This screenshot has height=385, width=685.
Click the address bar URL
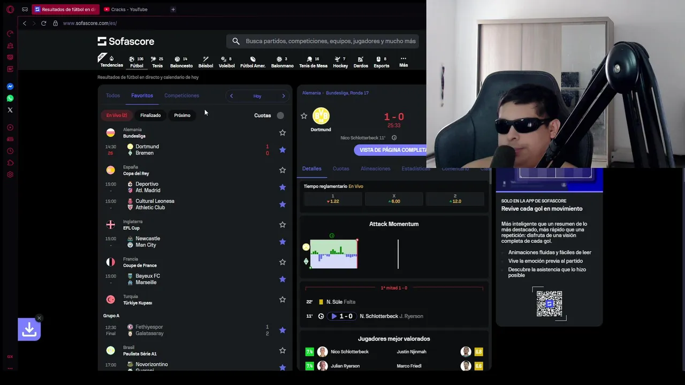point(89,23)
